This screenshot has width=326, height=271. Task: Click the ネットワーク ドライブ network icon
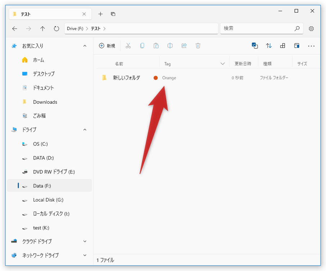(x=14, y=255)
